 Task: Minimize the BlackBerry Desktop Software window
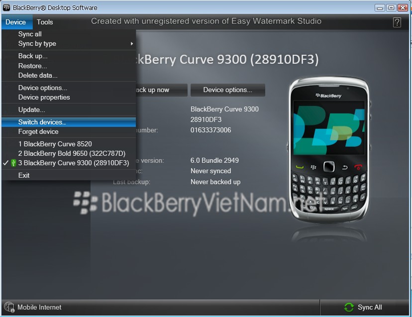380,7
